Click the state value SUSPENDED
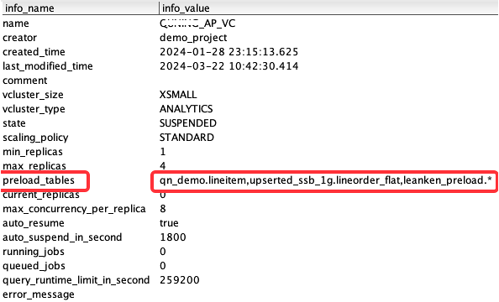This screenshot has width=499, height=302. [188, 123]
